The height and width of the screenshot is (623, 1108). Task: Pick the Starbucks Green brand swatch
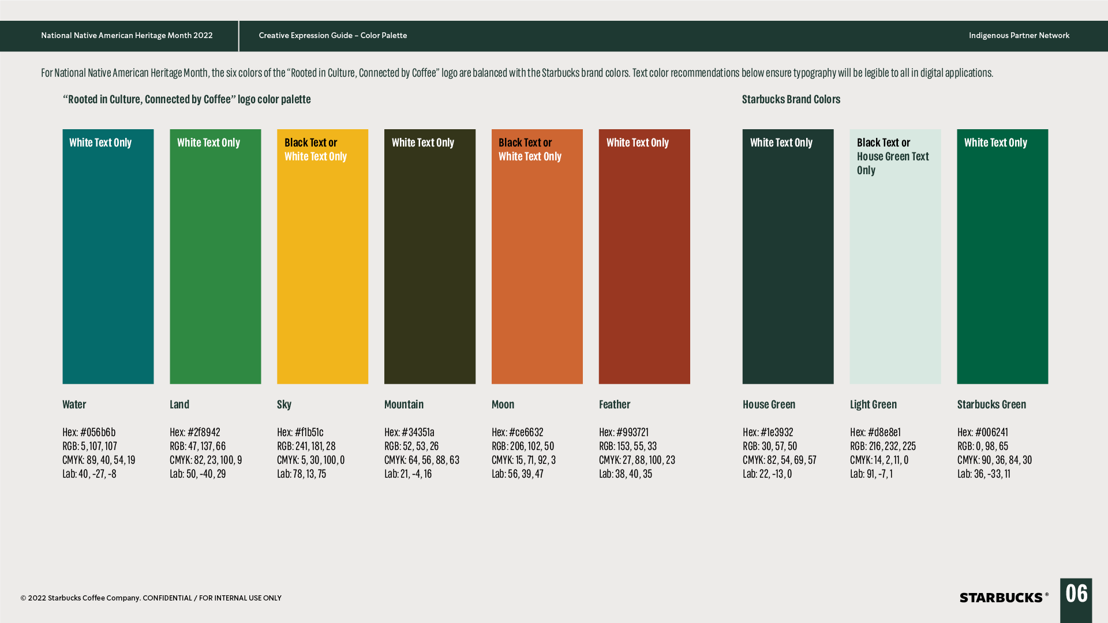point(1003,256)
